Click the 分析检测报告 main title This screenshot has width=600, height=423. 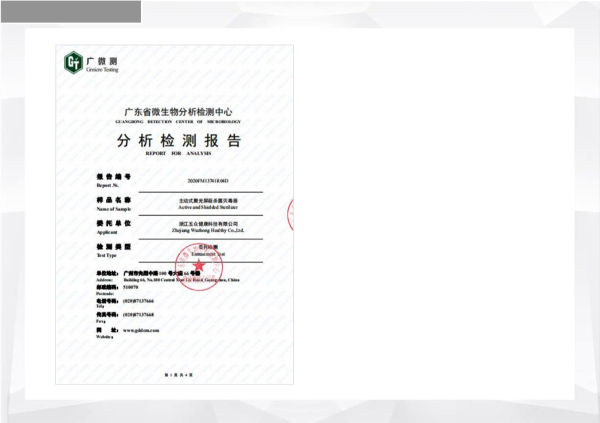(178, 140)
